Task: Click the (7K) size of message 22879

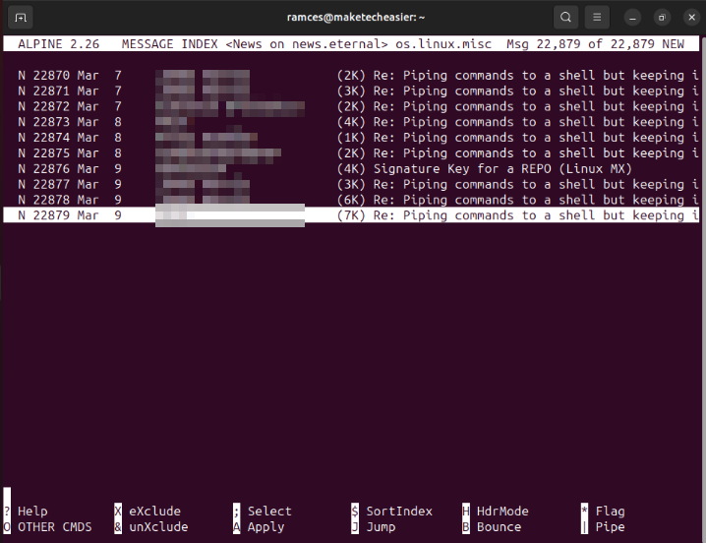Action: (351, 215)
